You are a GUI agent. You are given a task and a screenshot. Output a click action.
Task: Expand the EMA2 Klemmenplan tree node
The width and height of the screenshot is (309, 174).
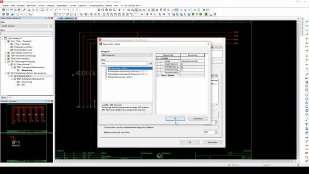[5, 58]
